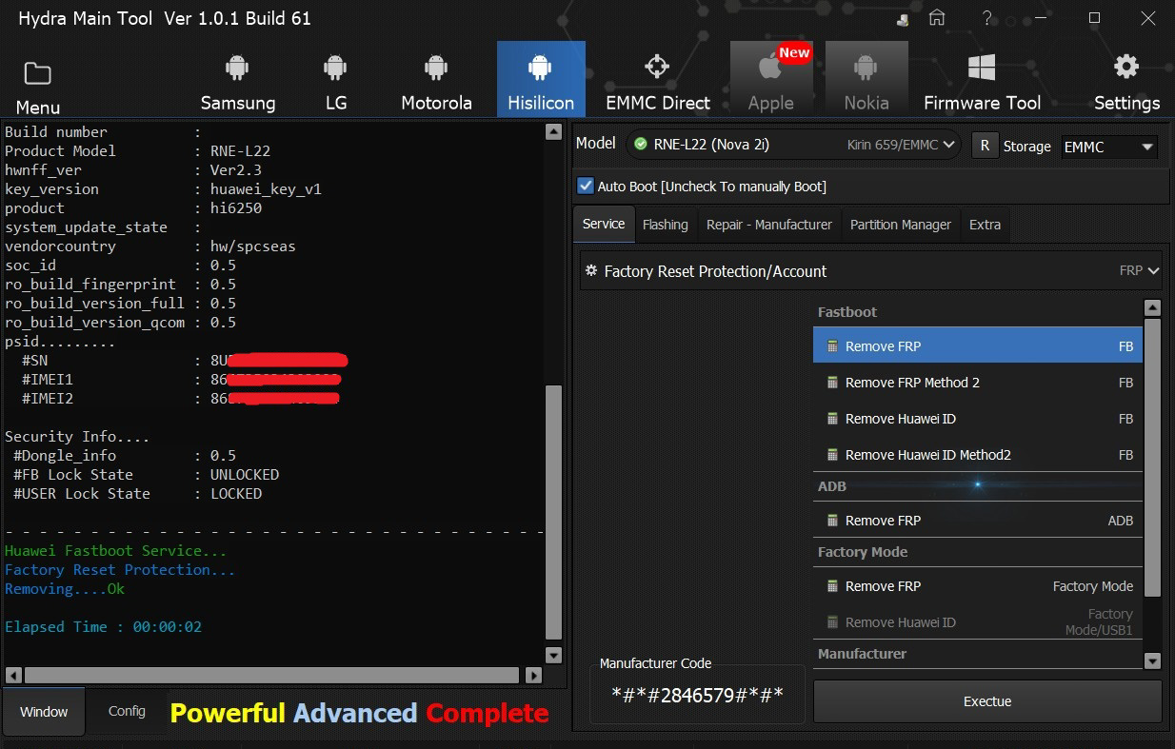Select Remove FRP under Factory Mode

point(978,586)
